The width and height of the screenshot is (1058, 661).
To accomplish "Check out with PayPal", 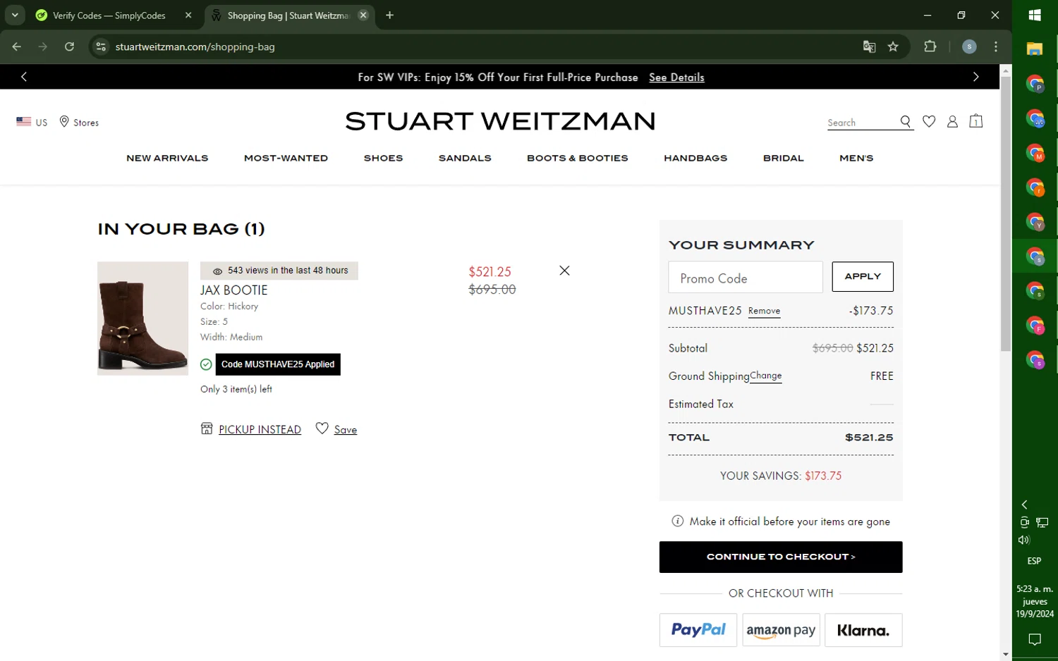I will coord(698,630).
